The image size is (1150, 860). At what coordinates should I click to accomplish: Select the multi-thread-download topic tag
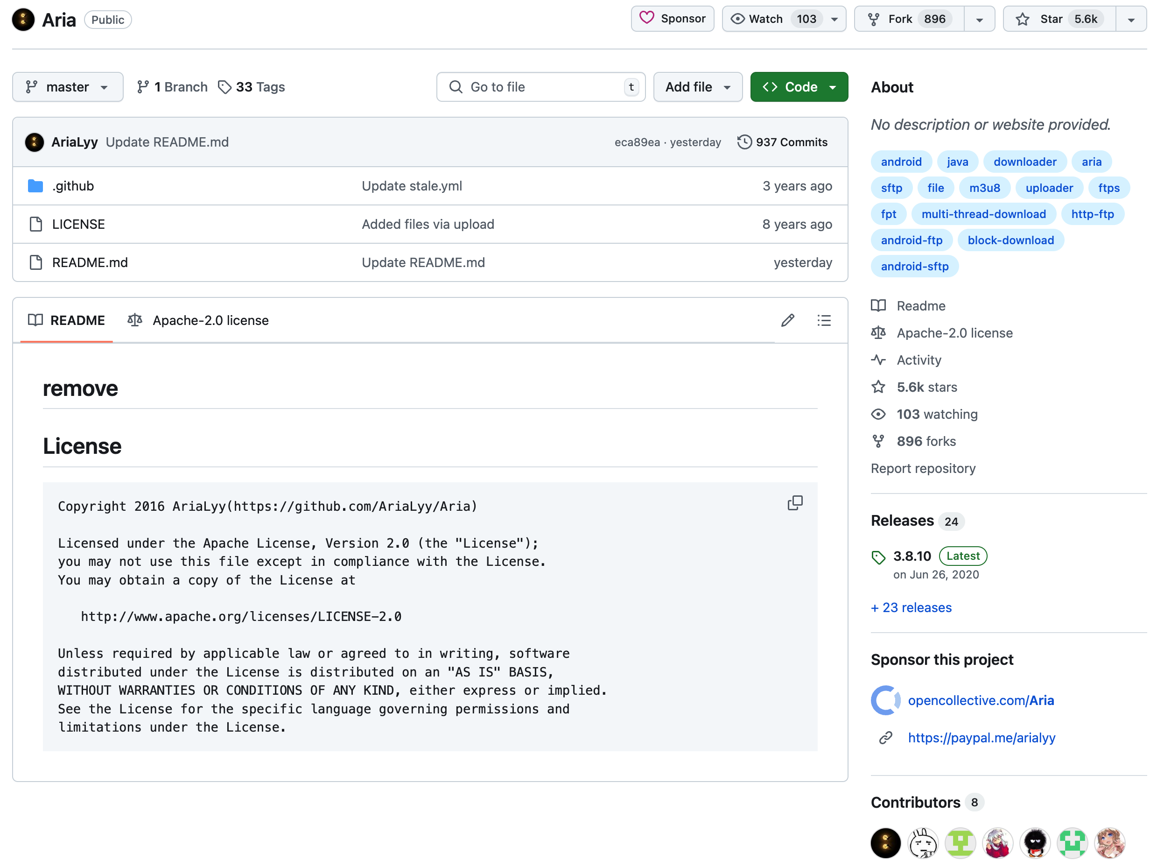(x=984, y=214)
